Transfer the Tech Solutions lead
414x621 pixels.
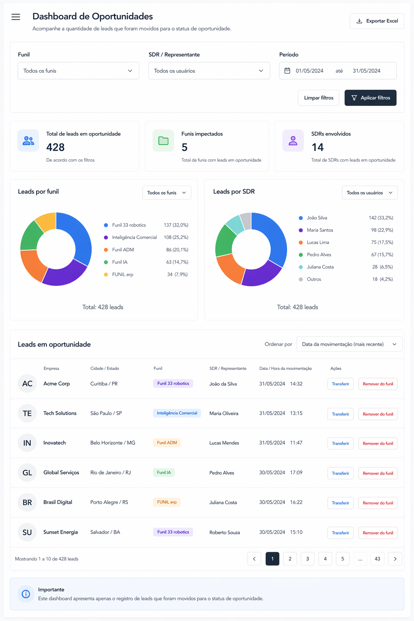click(x=340, y=414)
